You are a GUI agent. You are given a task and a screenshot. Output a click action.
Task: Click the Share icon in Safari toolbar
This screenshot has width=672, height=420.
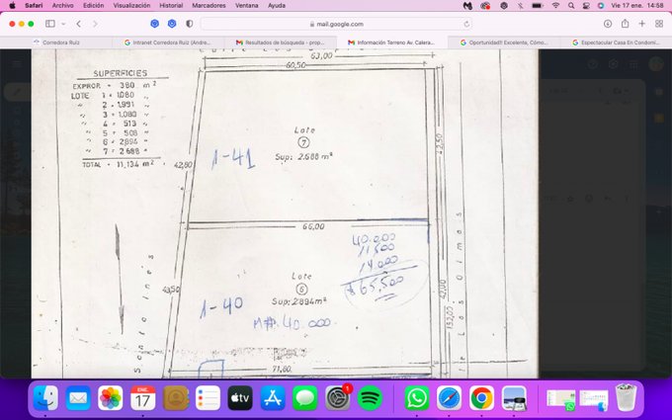pos(625,23)
